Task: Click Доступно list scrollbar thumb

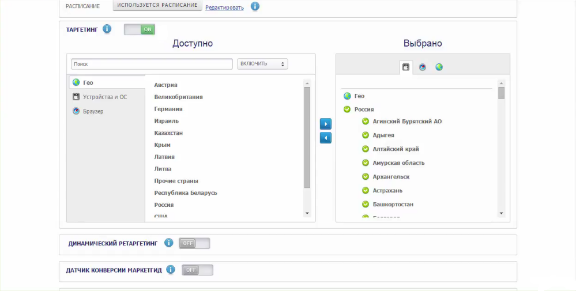Action: click(307, 138)
